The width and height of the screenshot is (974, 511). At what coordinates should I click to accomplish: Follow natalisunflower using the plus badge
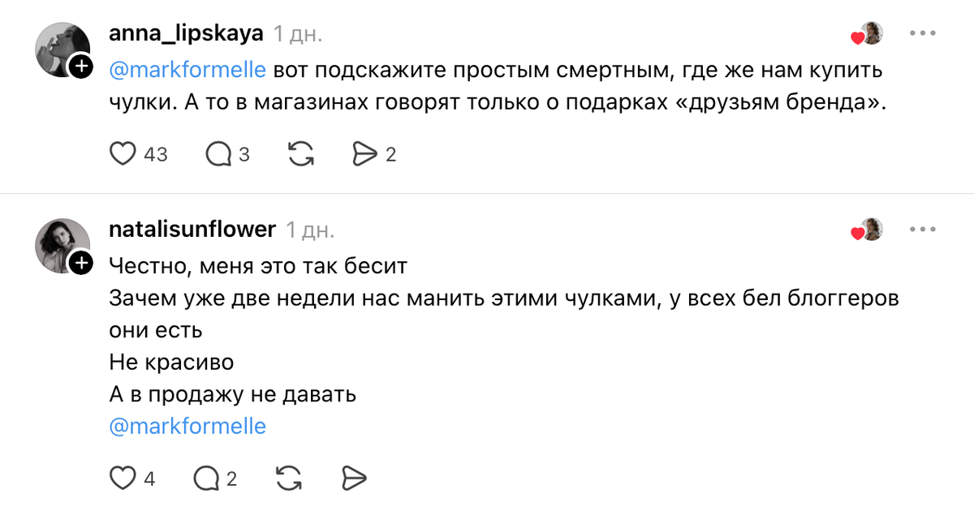80,262
